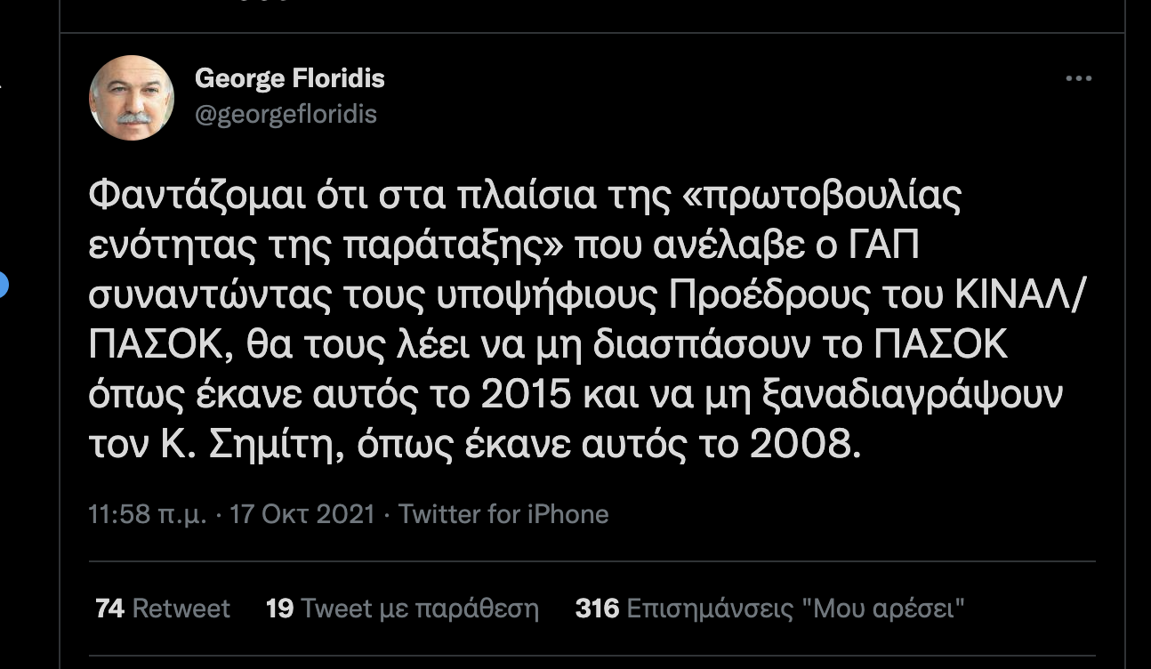Click the blue unread dot at left edge
This screenshot has width=1151, height=669.
(x=3, y=286)
